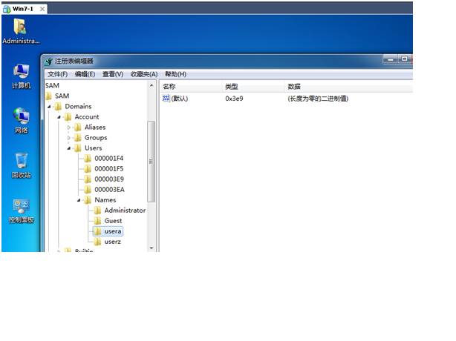Open the 计算机 desktop icon
The width and height of the screenshot is (456, 341).
coord(21,76)
